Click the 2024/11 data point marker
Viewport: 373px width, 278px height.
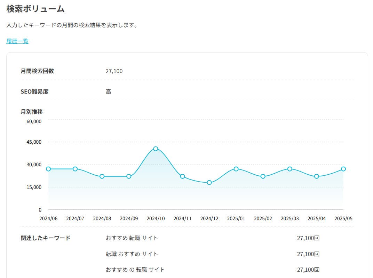(x=182, y=176)
